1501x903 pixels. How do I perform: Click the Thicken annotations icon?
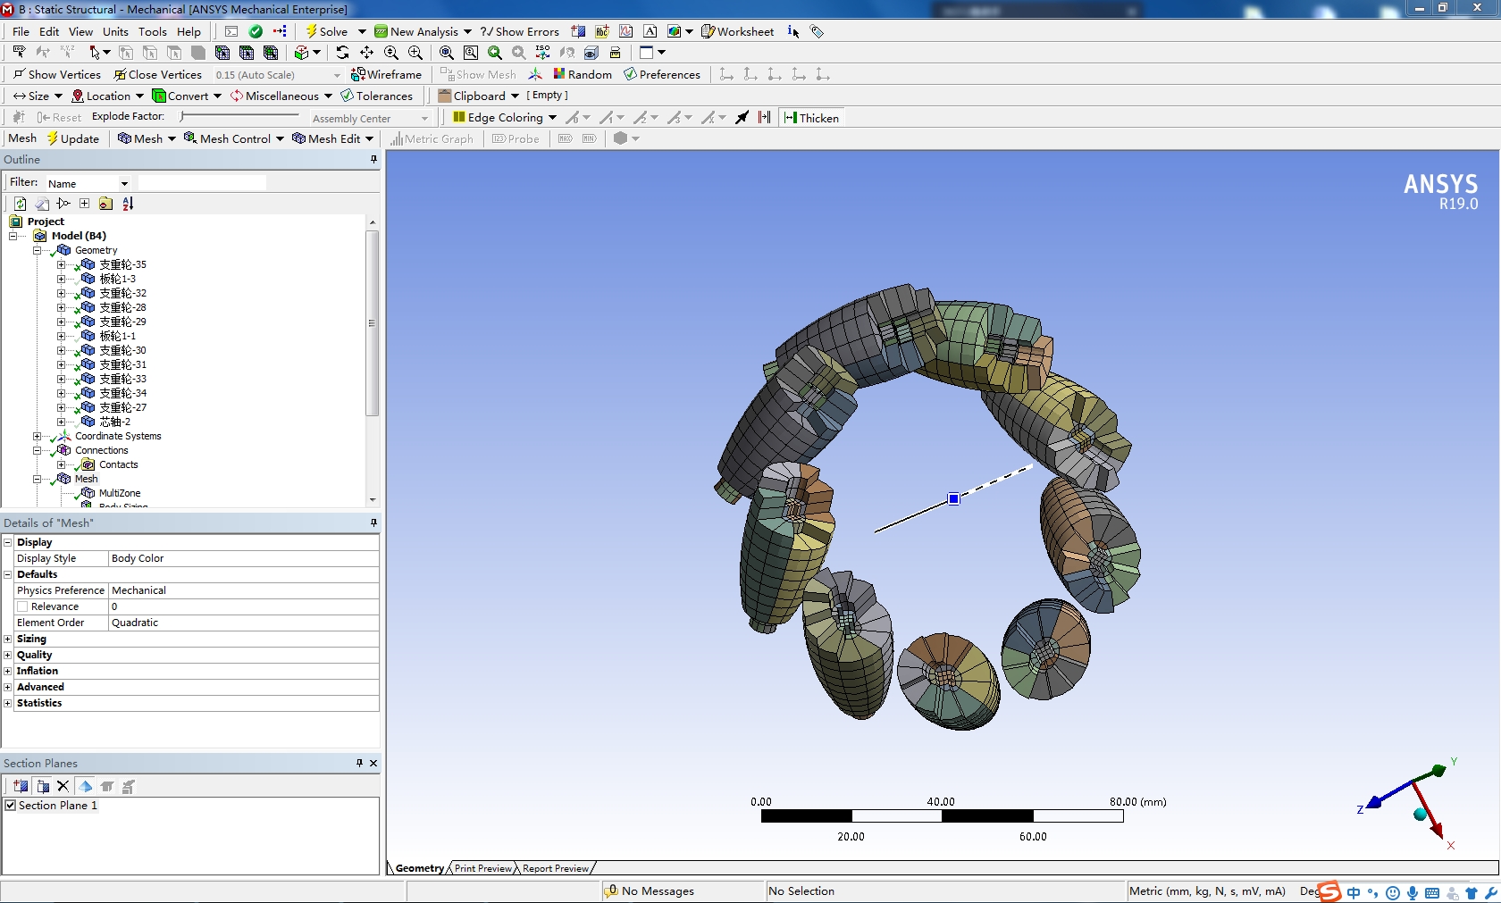pyautogui.click(x=811, y=118)
